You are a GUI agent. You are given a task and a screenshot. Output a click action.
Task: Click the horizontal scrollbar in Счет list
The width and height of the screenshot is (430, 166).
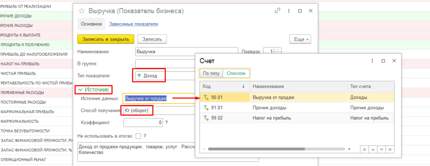(x=256, y=149)
